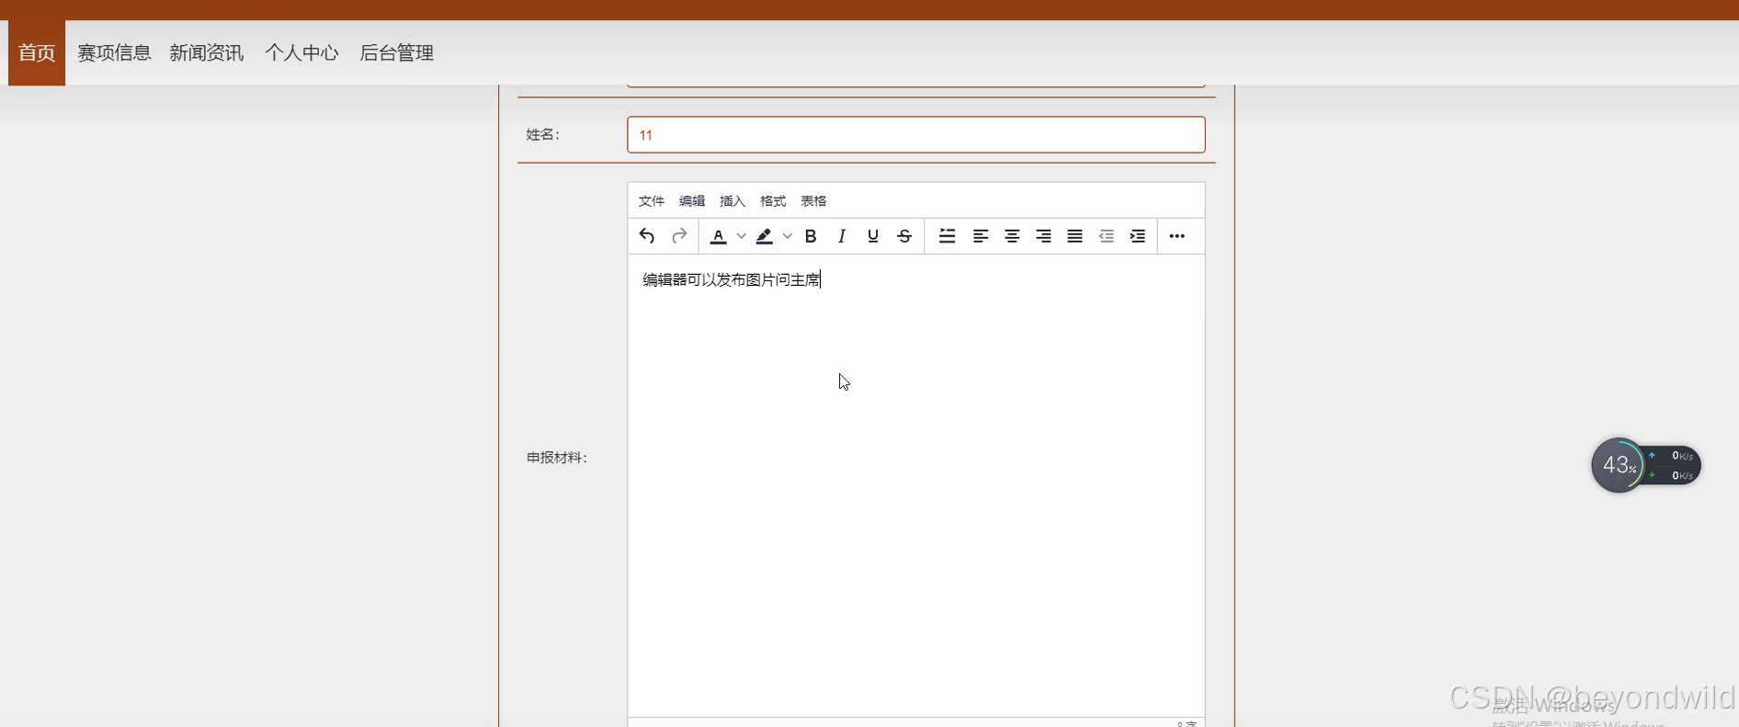Open the 格式 editor menu
Image resolution: width=1739 pixels, height=727 pixels.
pyautogui.click(x=773, y=201)
